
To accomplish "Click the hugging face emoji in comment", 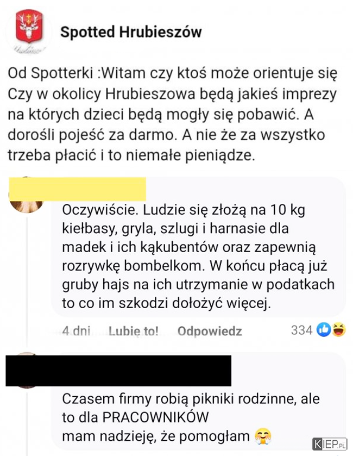I will [x=263, y=437].
